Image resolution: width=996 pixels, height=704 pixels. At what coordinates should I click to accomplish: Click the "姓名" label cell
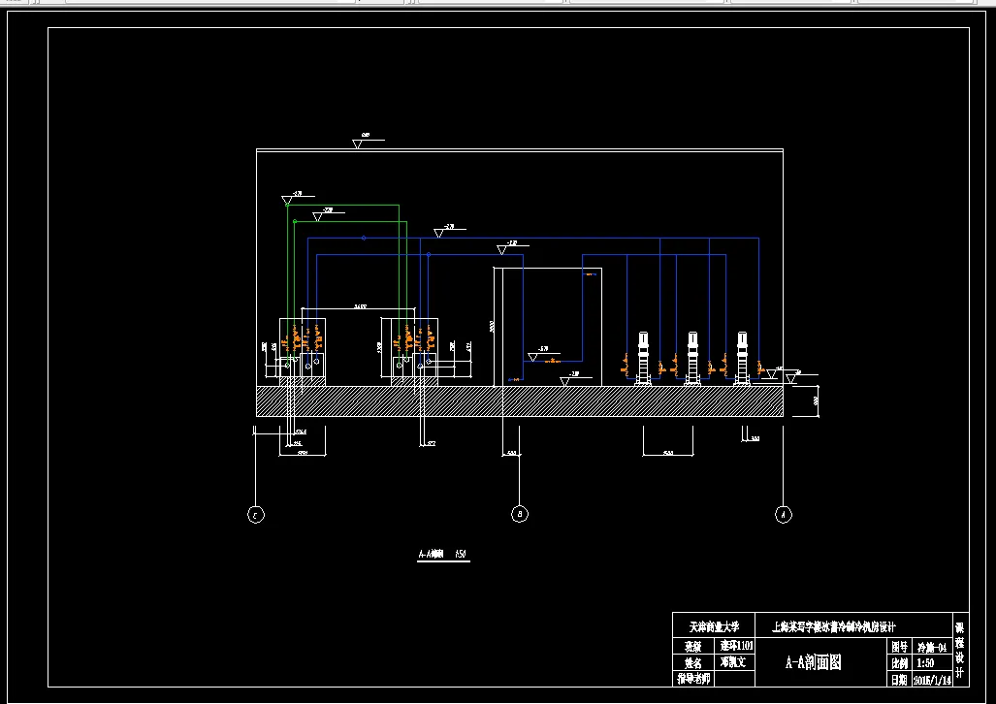693,662
